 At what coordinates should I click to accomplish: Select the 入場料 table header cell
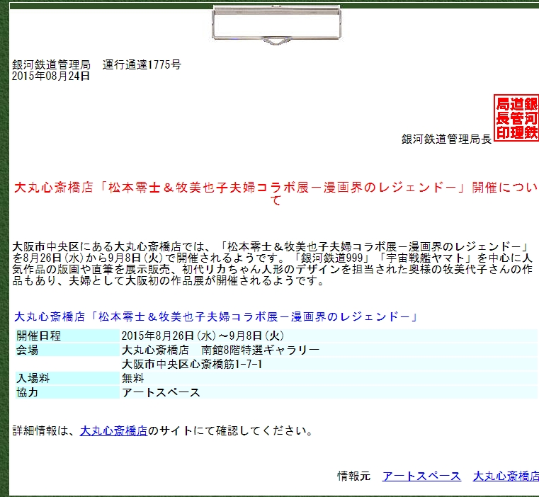click(67, 379)
